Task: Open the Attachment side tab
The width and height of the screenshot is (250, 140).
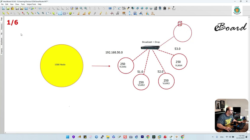Action: click(x=2, y=41)
